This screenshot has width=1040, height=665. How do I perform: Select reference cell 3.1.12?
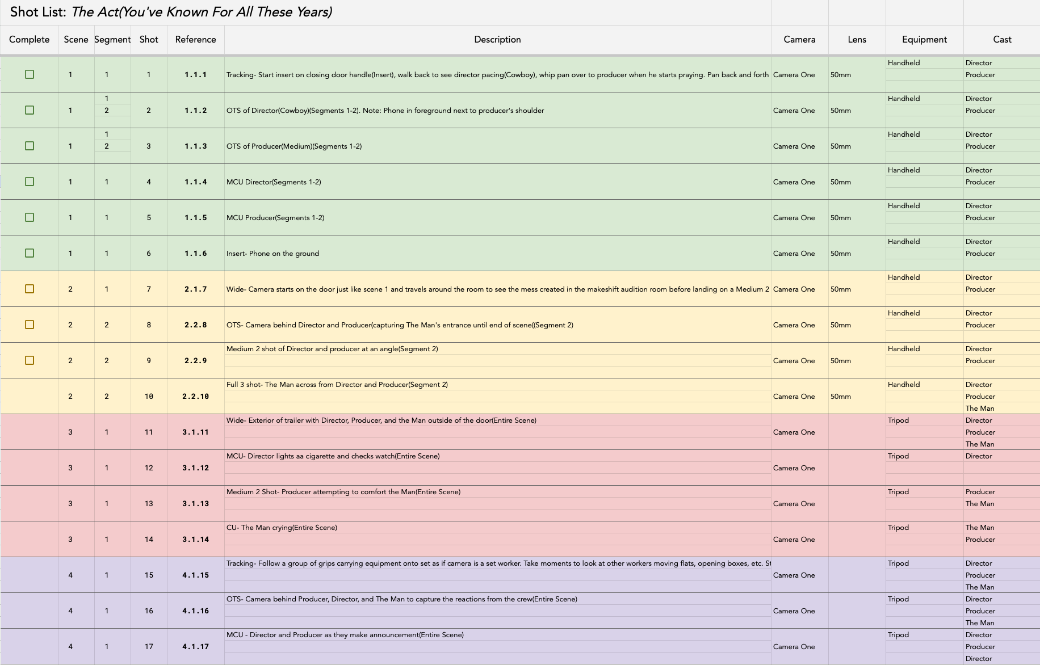[x=195, y=468]
